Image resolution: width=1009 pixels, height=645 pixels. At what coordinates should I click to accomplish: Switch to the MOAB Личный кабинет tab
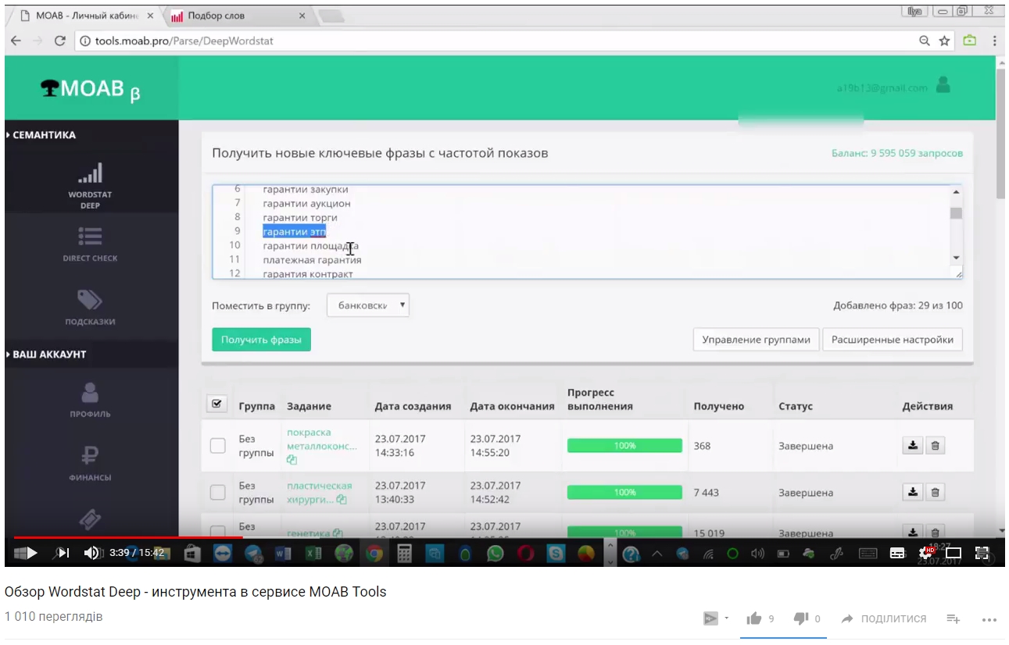(82, 16)
